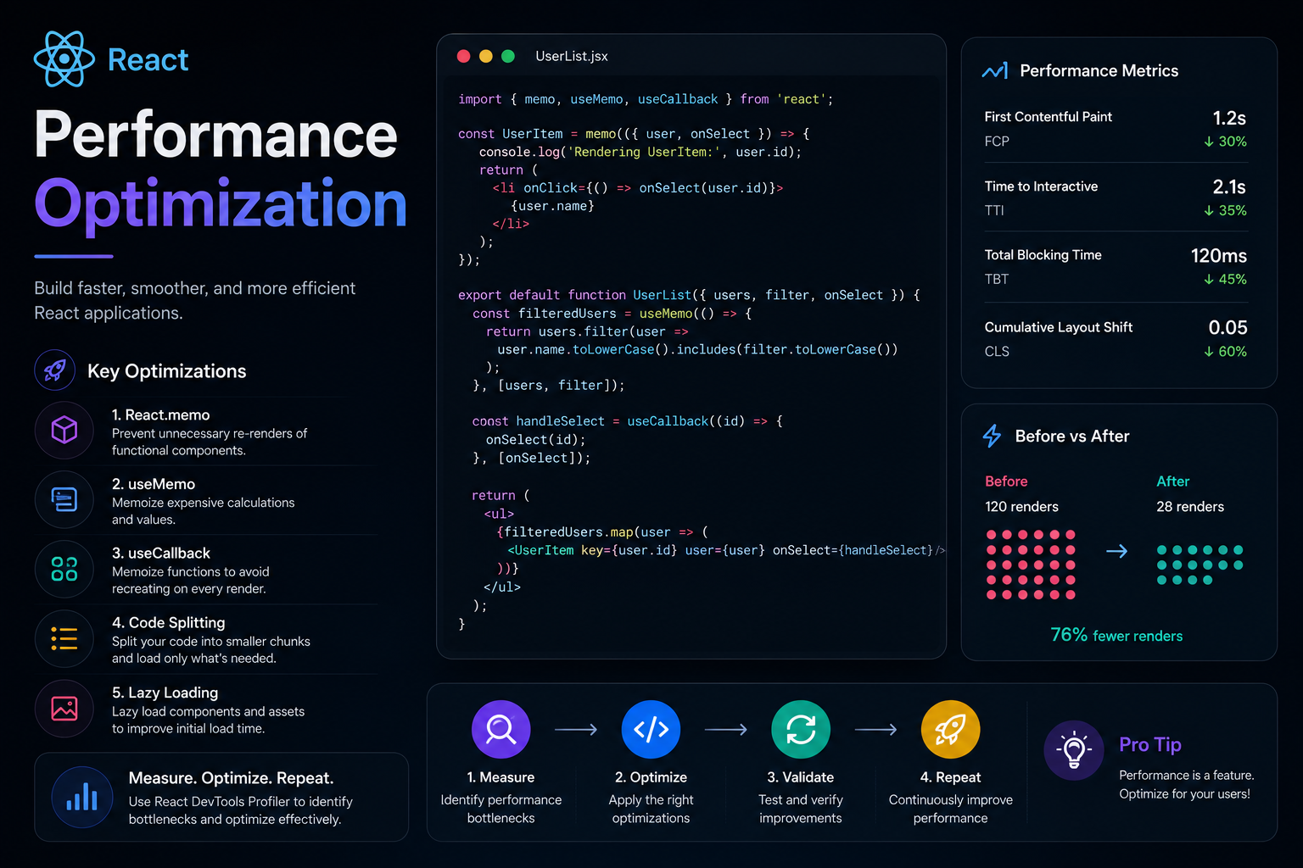Click the '1. React.memo' heading

[x=160, y=415]
